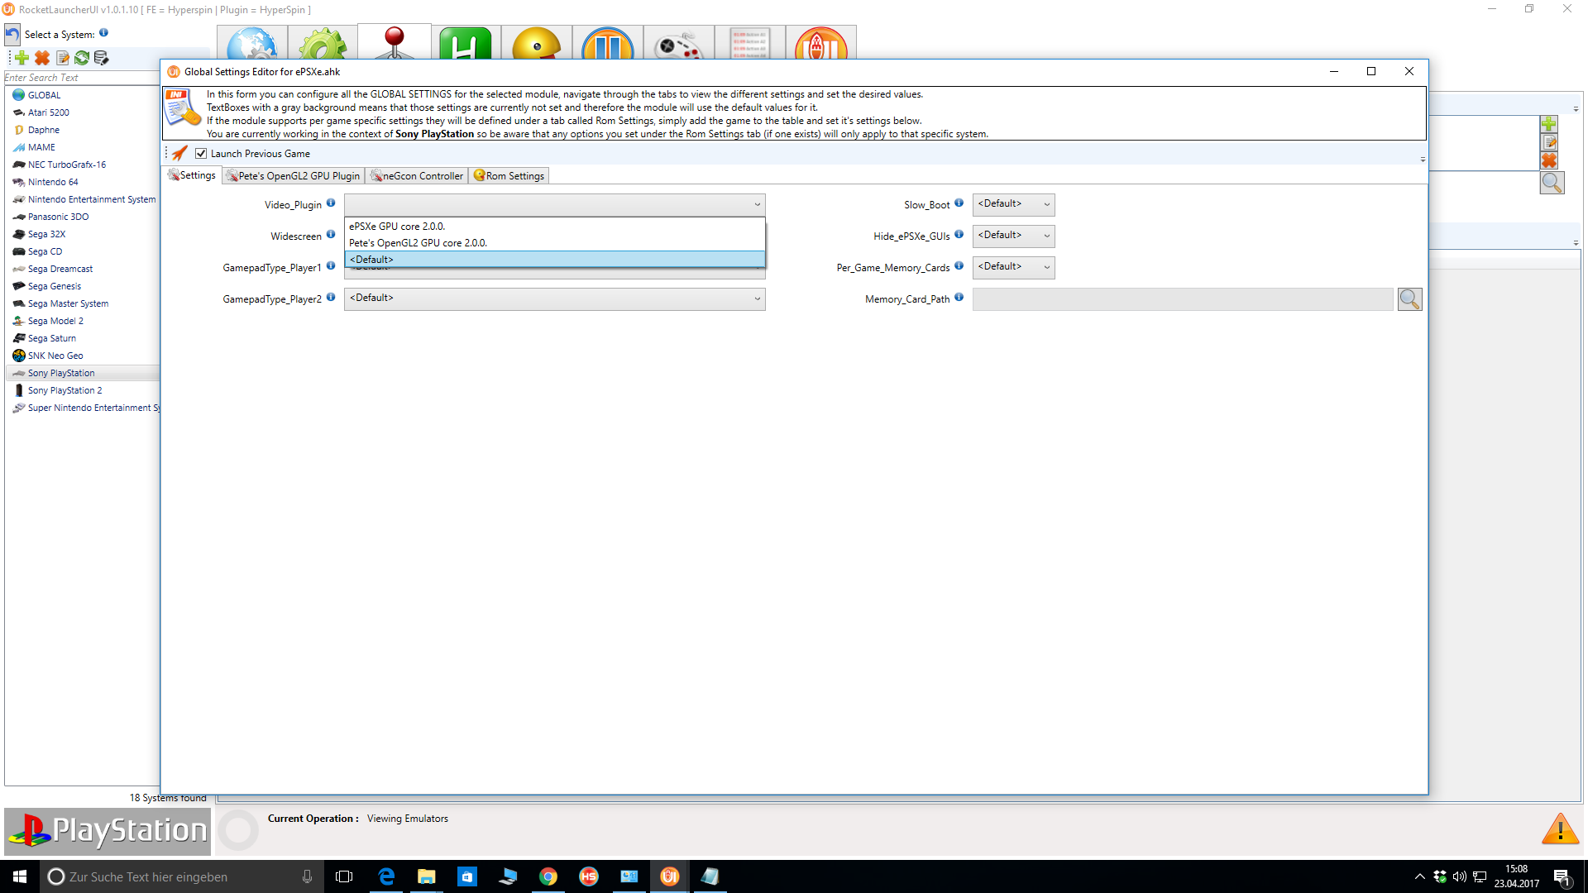The width and height of the screenshot is (1588, 893).
Task: Click the info icon beside Select a System
Action: [x=103, y=33]
